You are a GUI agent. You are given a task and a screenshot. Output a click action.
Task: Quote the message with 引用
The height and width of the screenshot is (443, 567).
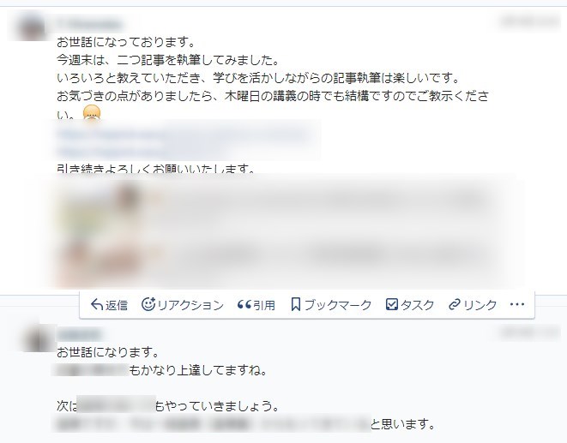(256, 305)
